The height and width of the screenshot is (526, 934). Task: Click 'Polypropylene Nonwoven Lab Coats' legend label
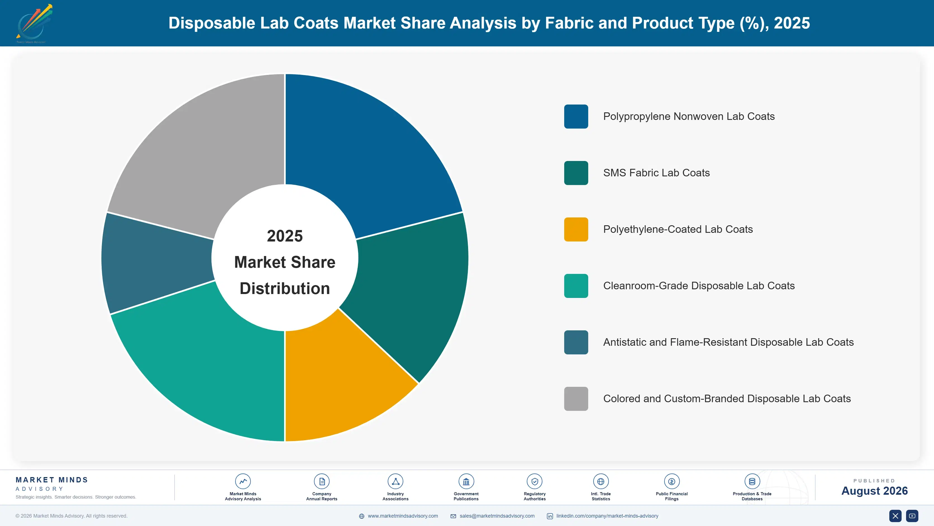tap(689, 117)
